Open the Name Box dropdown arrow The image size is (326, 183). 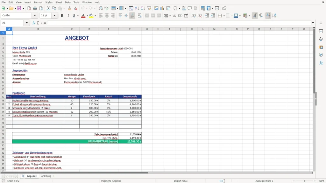27,23
